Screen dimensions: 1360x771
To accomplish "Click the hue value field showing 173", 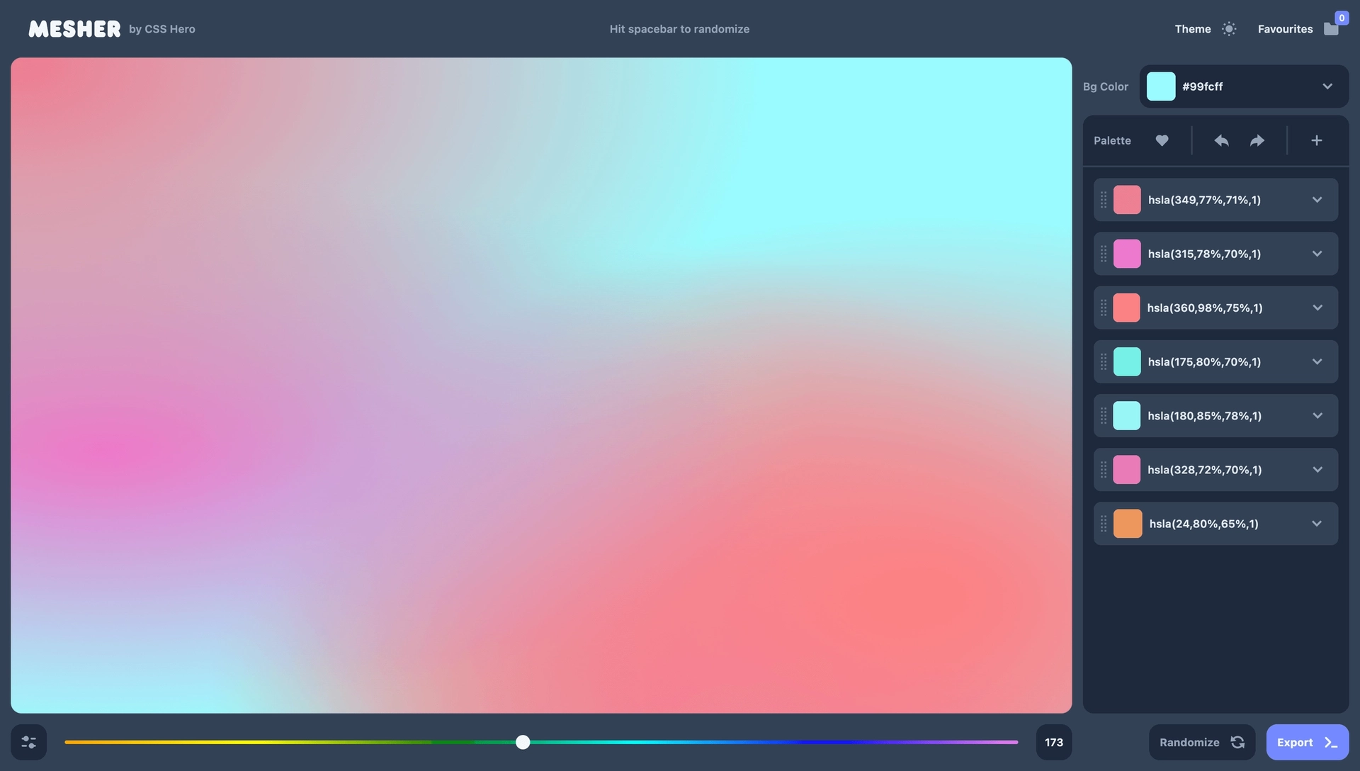I will [x=1054, y=742].
